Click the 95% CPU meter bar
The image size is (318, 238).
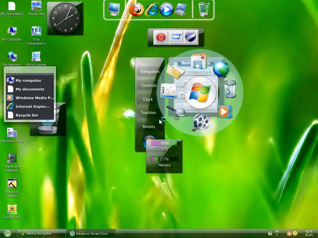[x=165, y=143]
